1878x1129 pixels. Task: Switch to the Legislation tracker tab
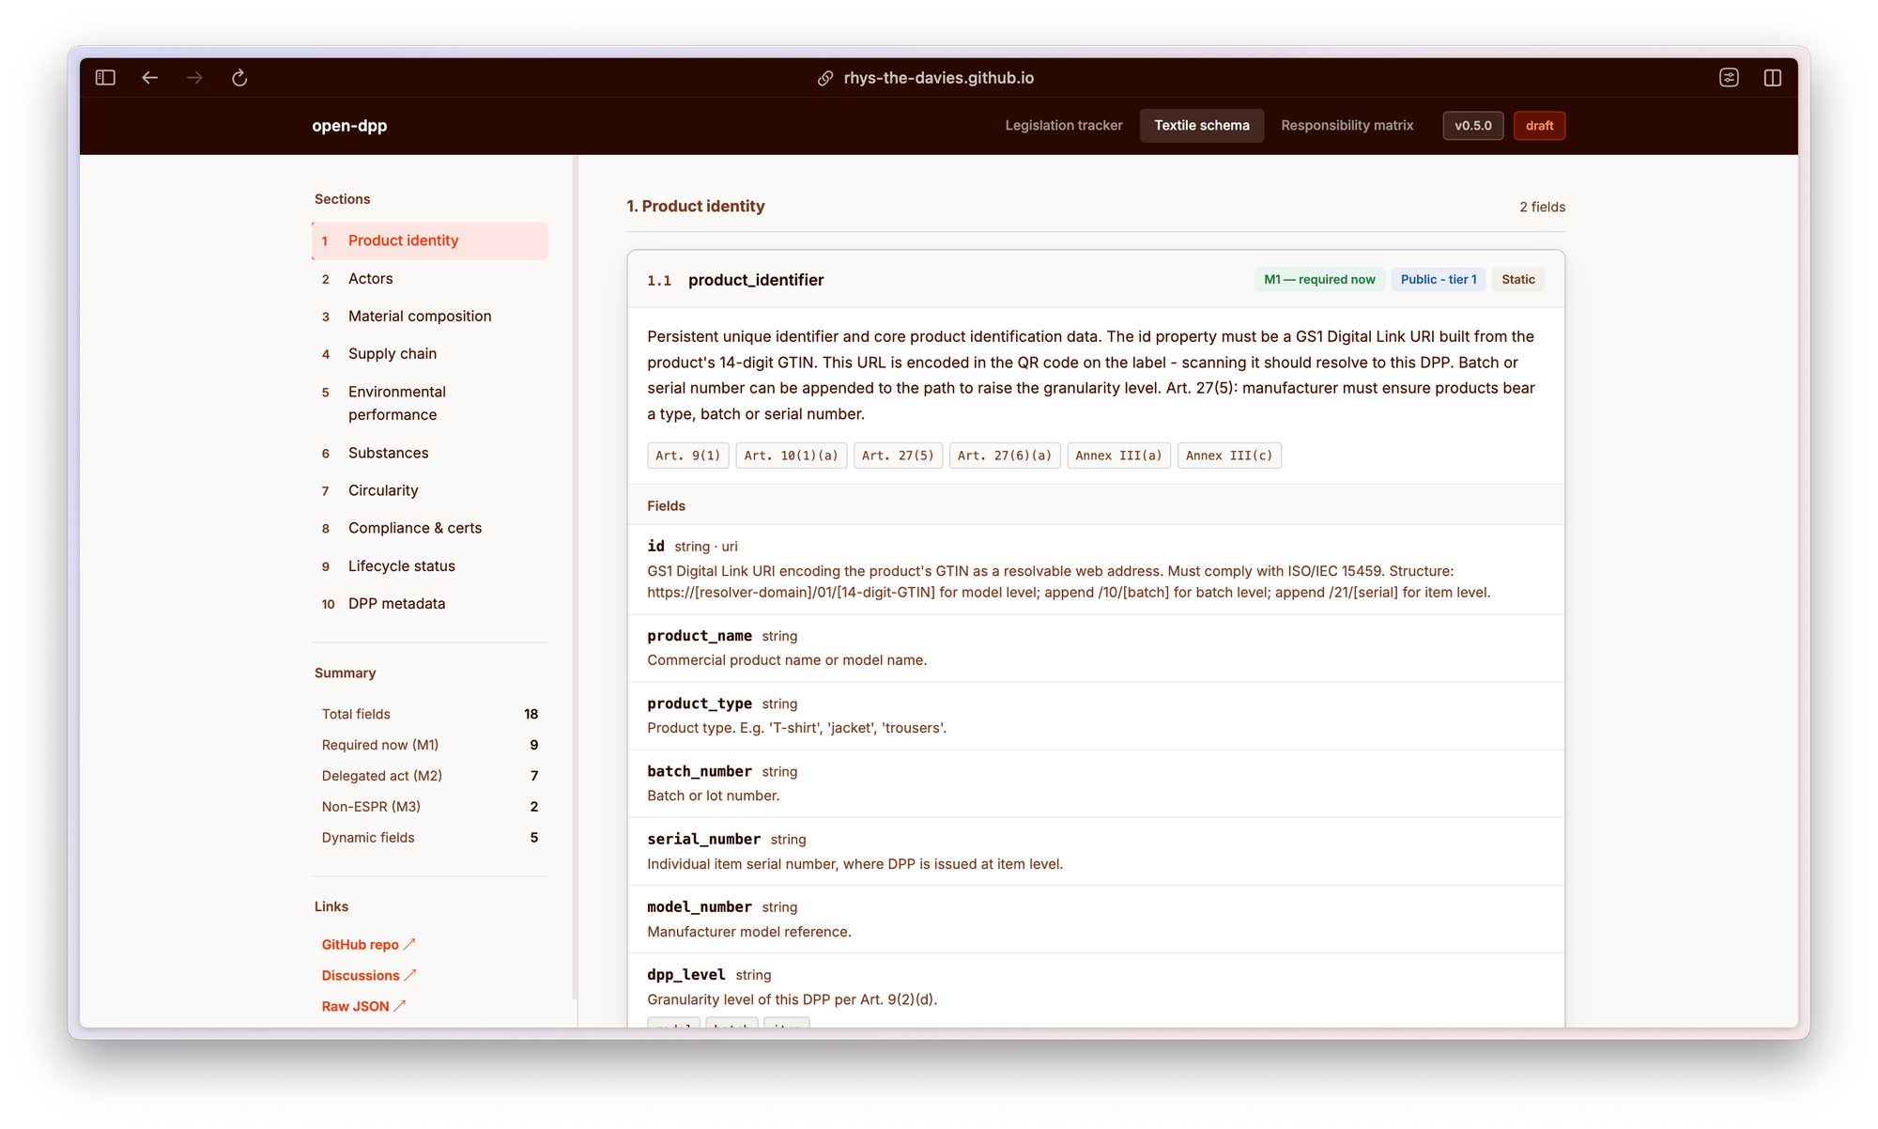(1063, 125)
